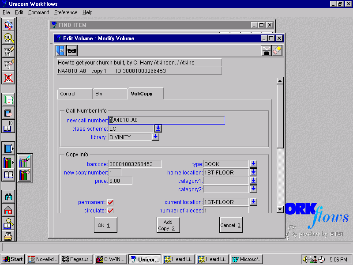Click the grid with red X remove tool

pos(8,78)
